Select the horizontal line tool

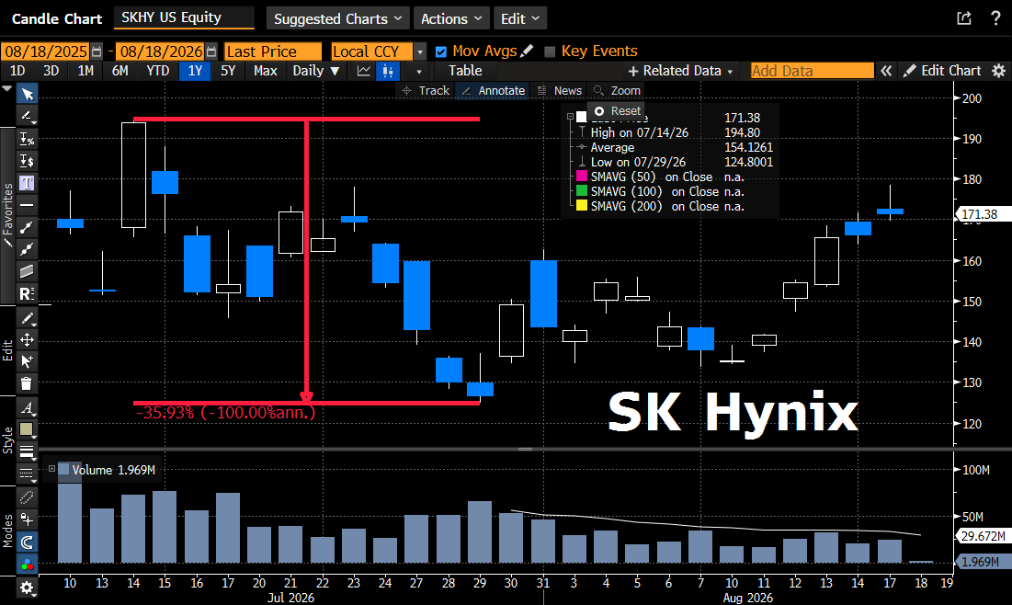click(27, 205)
